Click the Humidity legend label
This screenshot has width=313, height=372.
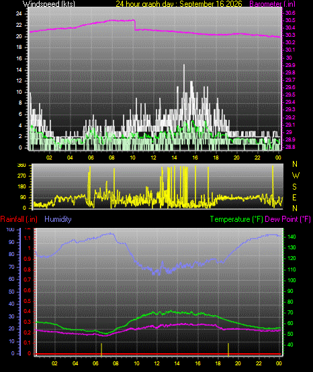tap(58, 219)
